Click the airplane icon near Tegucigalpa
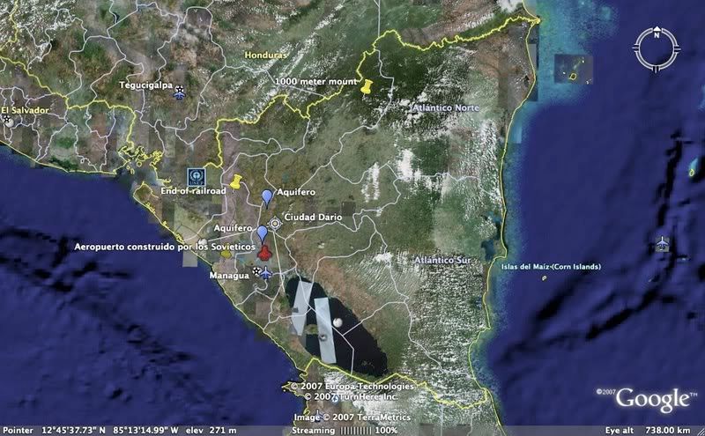 coord(180,91)
